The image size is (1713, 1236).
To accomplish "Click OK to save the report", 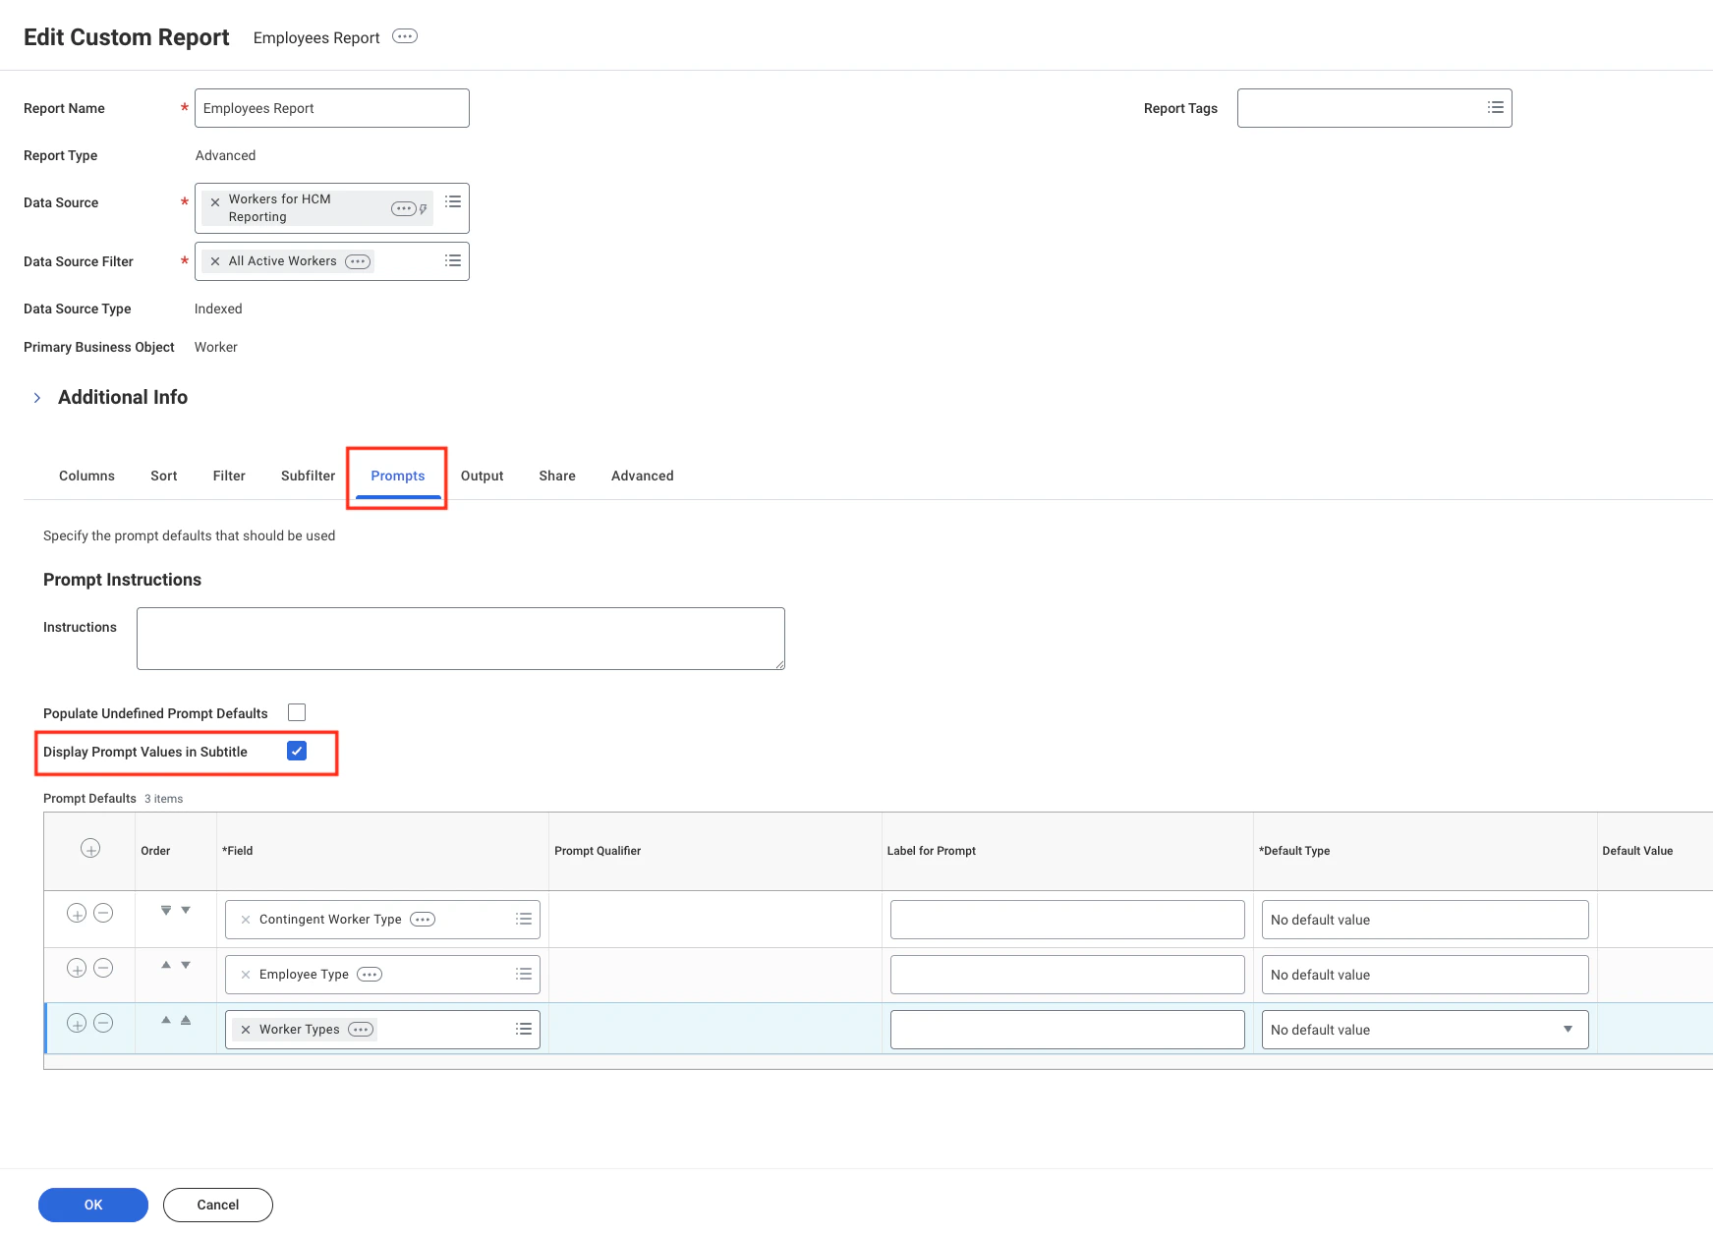I will (93, 1205).
